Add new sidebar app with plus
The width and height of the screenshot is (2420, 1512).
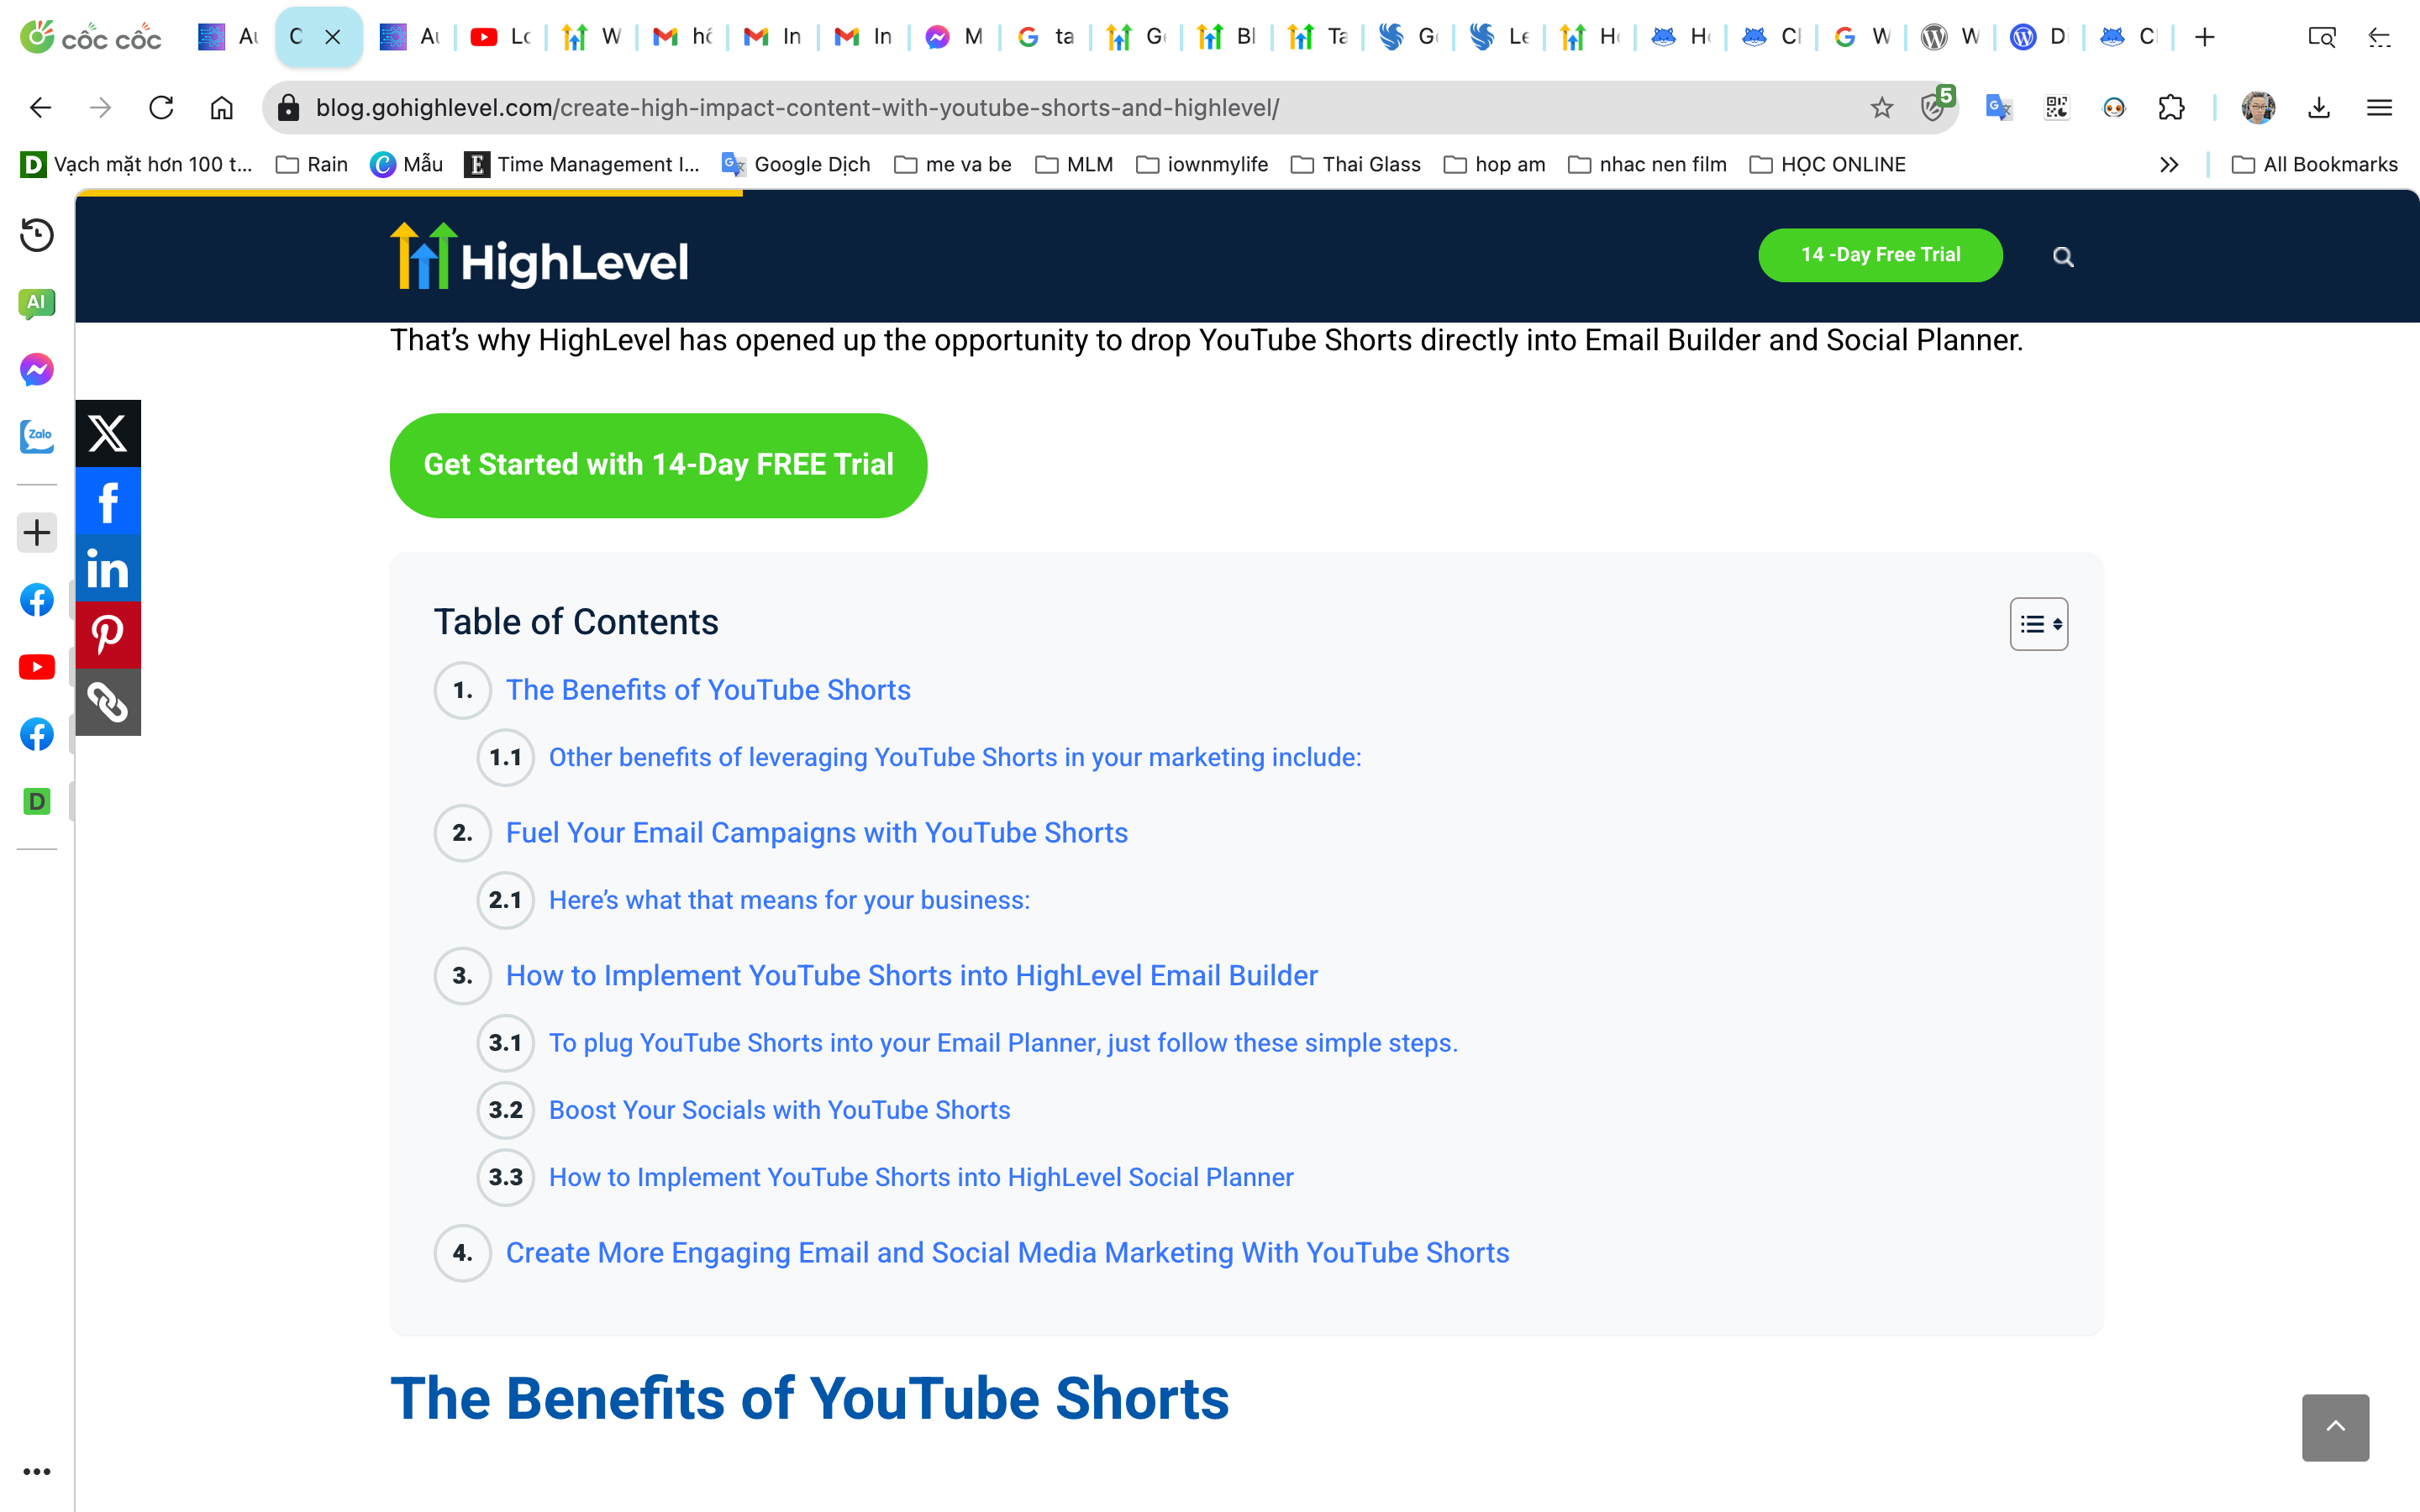click(37, 532)
